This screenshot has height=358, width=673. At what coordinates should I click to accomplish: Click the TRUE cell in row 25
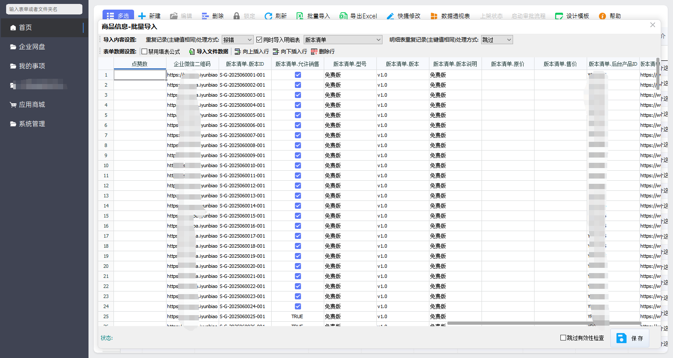298,316
